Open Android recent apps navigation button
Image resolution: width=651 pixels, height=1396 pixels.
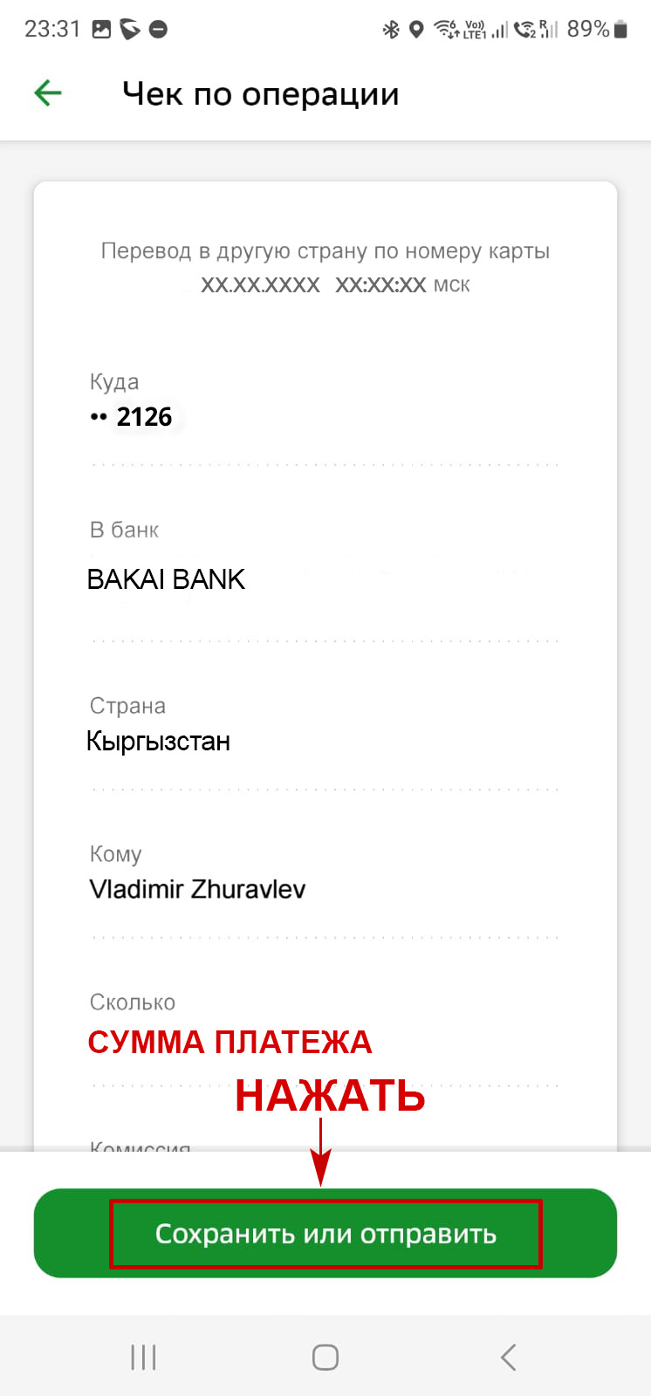coord(143,1357)
